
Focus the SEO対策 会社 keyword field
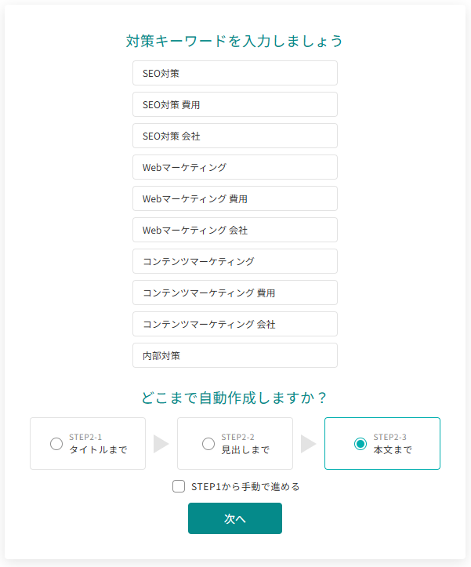point(235,136)
